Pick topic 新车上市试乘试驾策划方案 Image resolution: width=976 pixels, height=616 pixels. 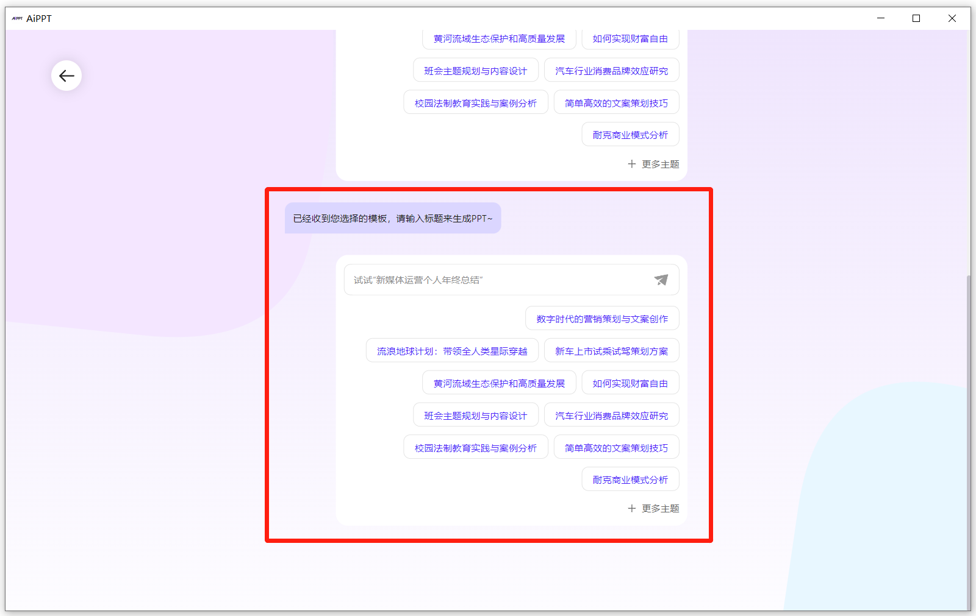611,351
